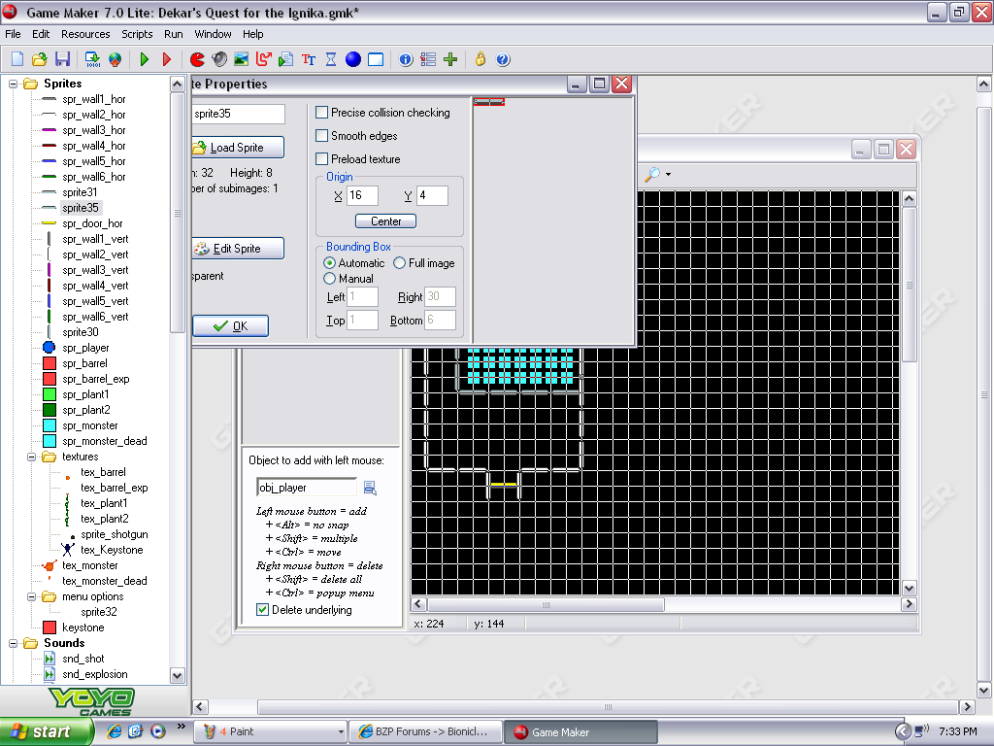Select the Manual bounding box option
The width and height of the screenshot is (994, 746).
[x=330, y=279]
